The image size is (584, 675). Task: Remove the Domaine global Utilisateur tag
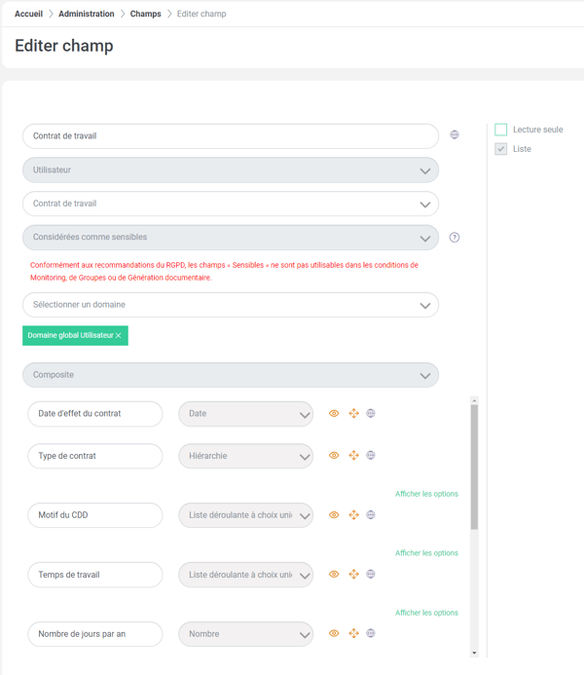[x=119, y=335]
